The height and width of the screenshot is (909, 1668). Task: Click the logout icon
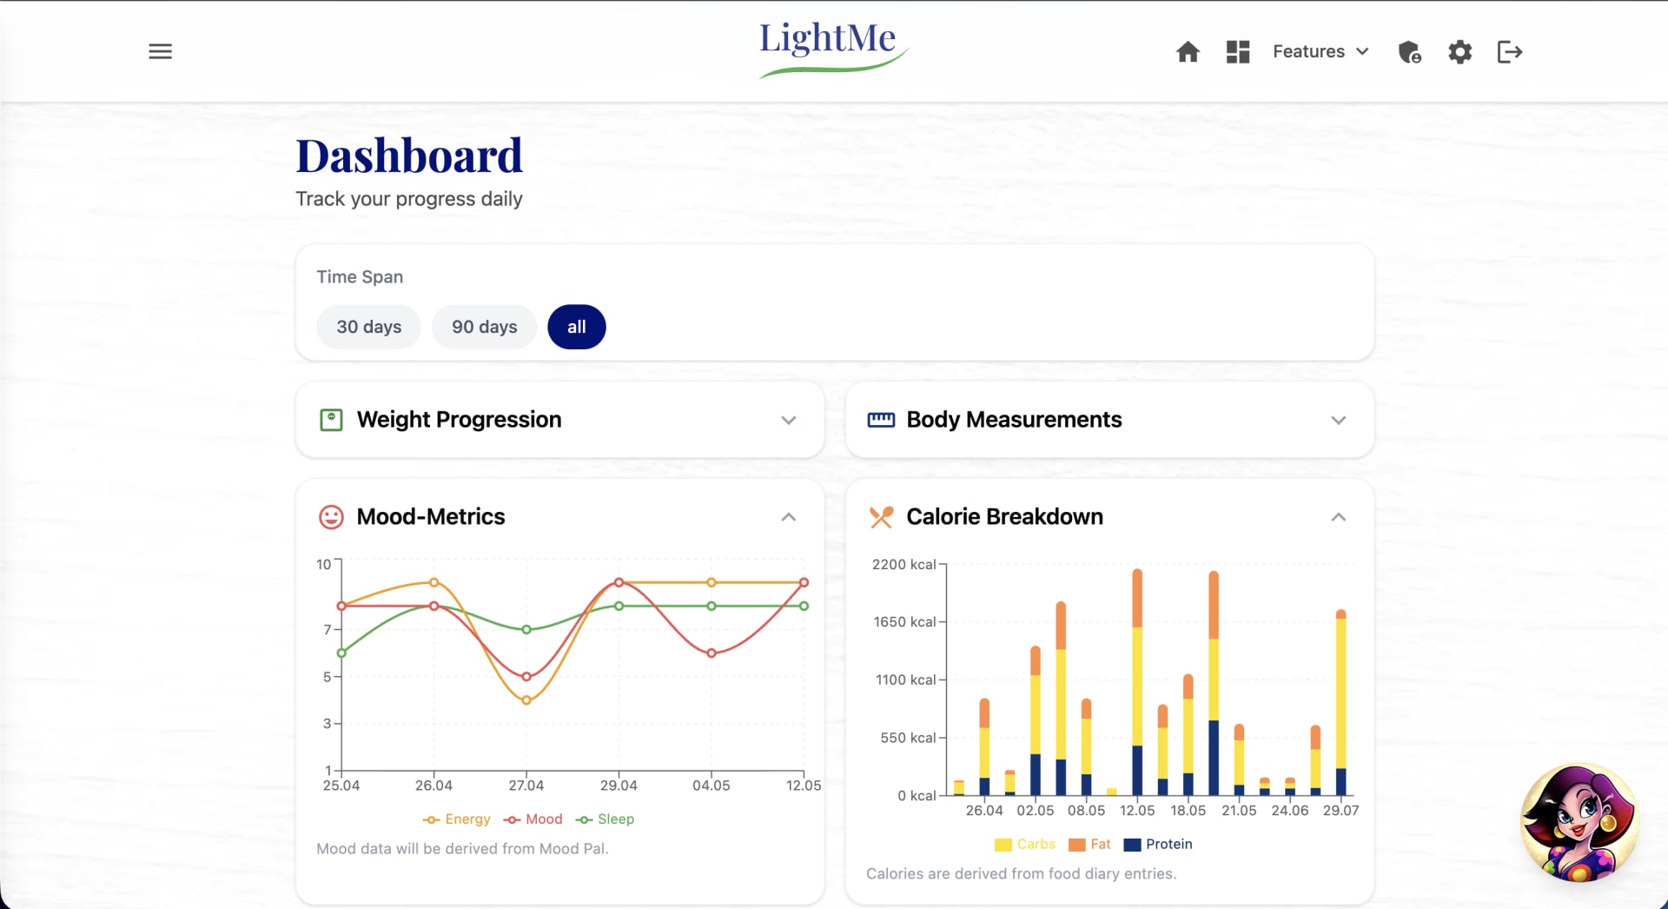[1510, 52]
